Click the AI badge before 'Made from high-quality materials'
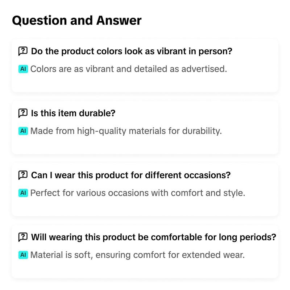The height and width of the screenshot is (290, 290). [23, 131]
